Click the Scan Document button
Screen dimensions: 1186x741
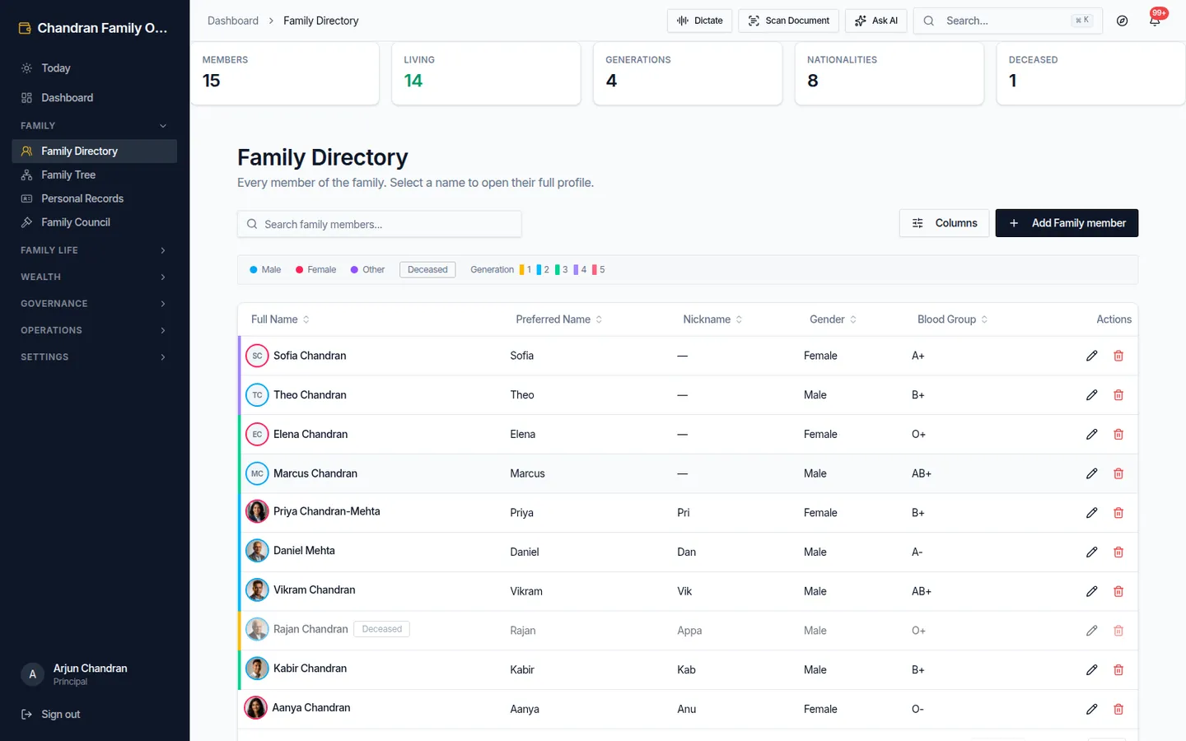click(788, 21)
